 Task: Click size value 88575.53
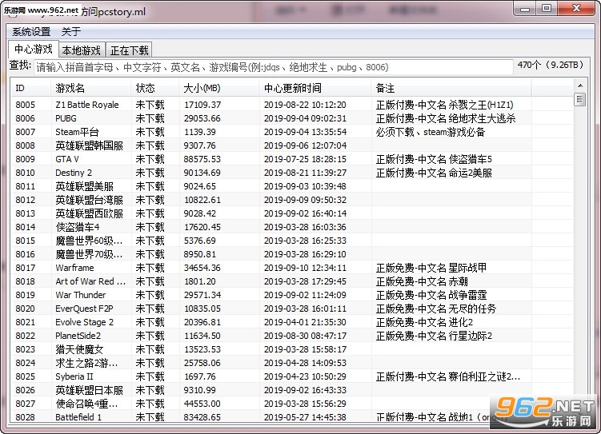pos(202,159)
